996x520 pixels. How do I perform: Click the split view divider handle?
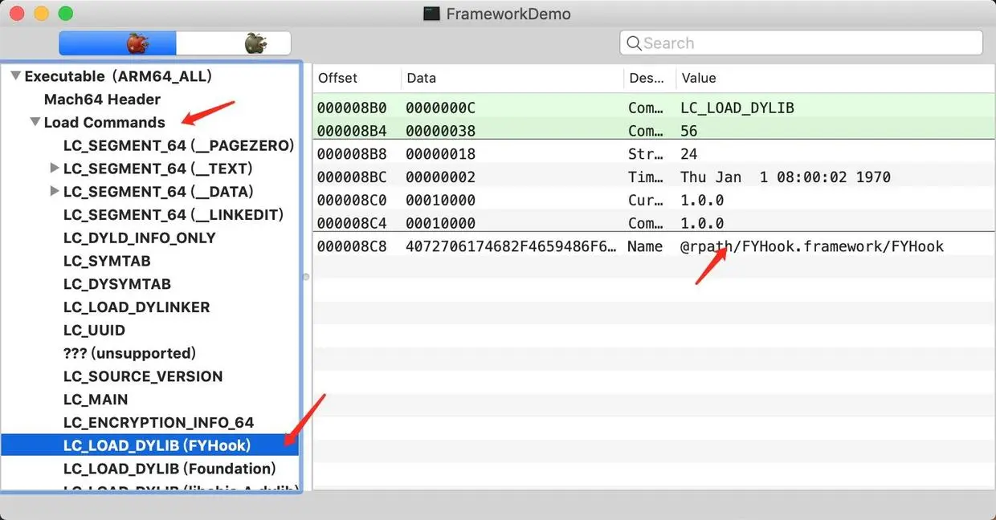(x=305, y=277)
